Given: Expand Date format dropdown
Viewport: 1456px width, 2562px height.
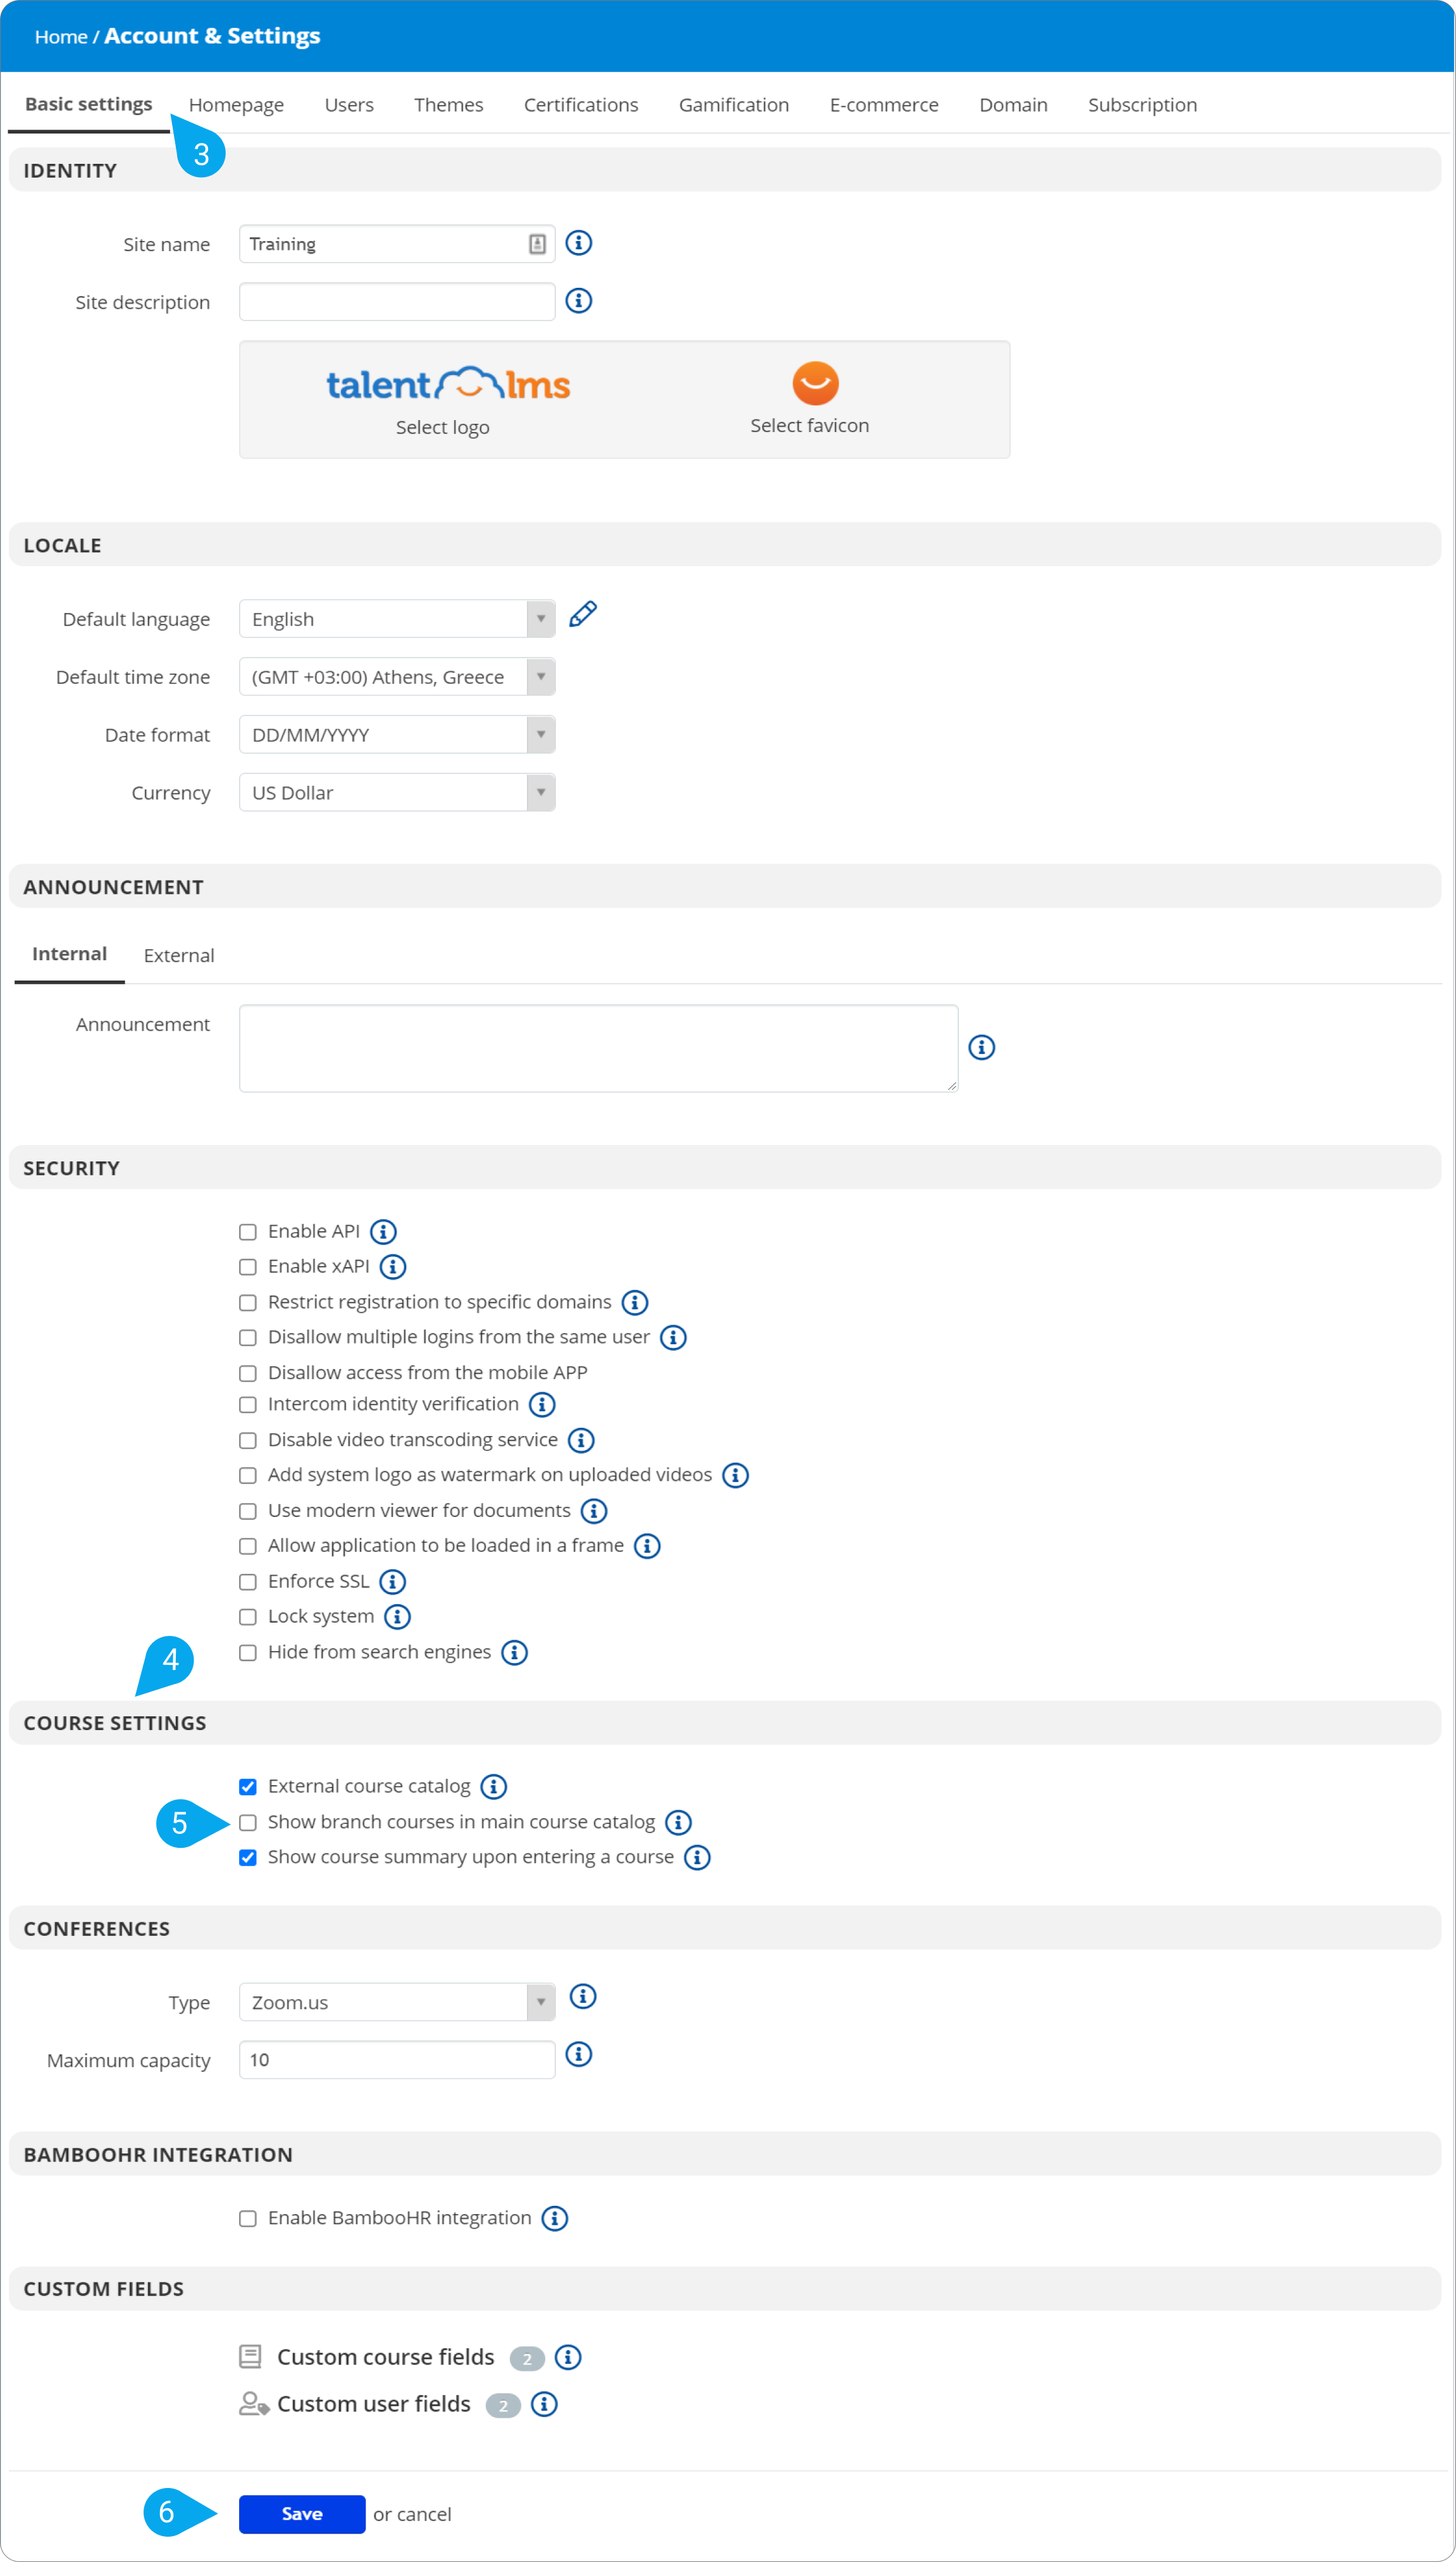Looking at the screenshot, I should coord(397,735).
